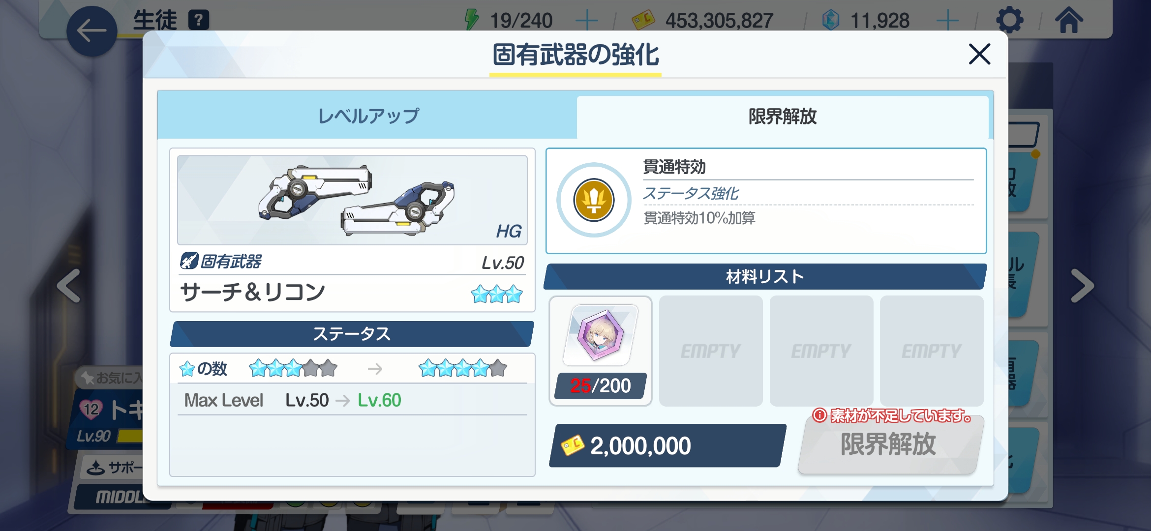
Task: Tap the greyed-out 限界解放 confirm button
Action: coord(889,444)
